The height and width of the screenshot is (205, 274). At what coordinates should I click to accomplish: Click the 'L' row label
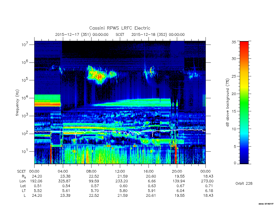pos(25,196)
